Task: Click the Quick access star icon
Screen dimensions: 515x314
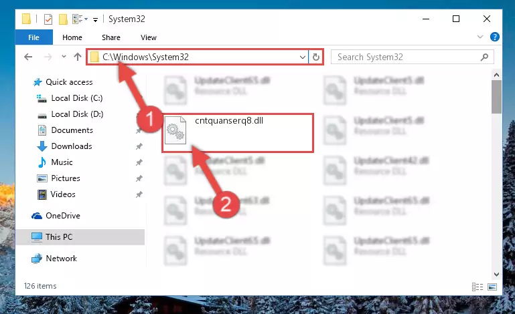Action: [38, 82]
